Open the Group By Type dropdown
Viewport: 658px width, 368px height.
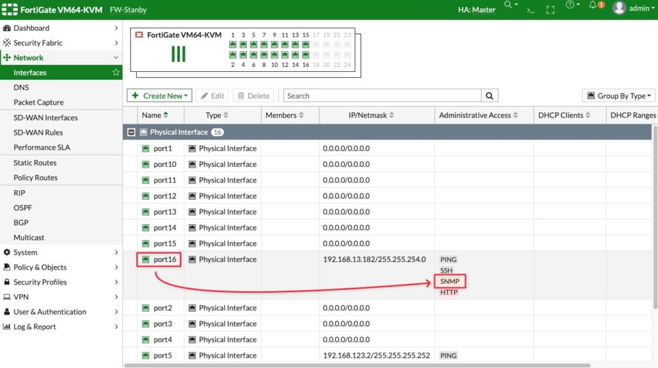[619, 96]
